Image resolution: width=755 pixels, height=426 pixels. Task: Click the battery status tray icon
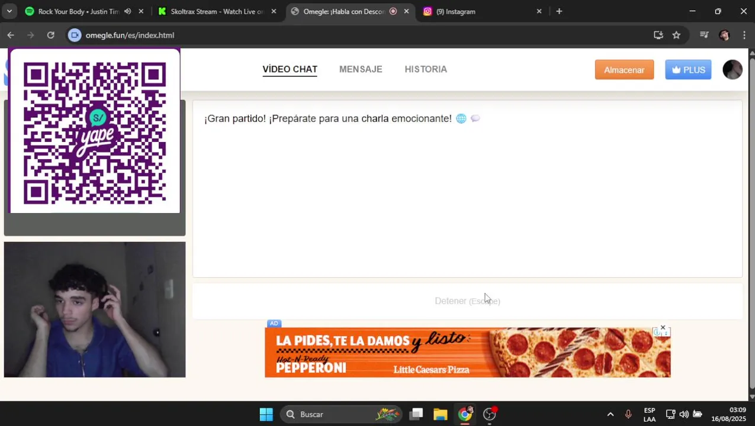pyautogui.click(x=698, y=414)
